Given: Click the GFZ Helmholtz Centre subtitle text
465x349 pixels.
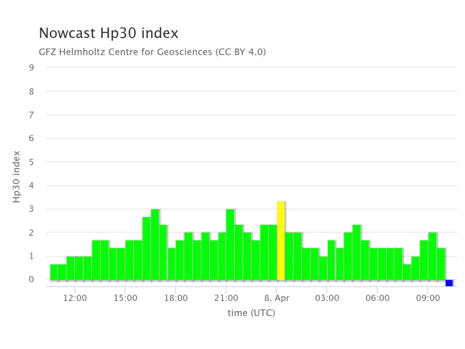Looking at the screenshot, I should coord(152,52).
